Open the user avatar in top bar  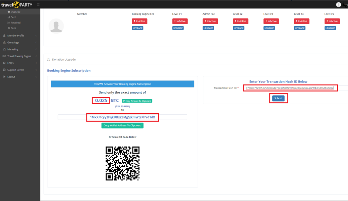[338, 4]
